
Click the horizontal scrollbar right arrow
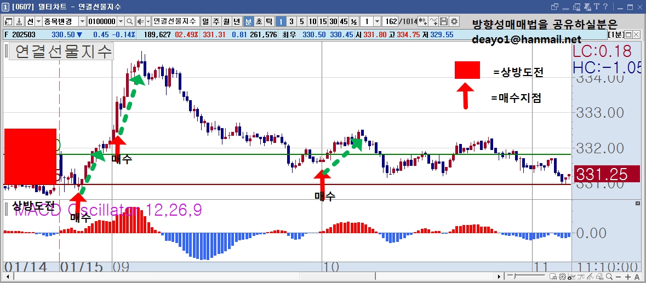(x=500, y=276)
